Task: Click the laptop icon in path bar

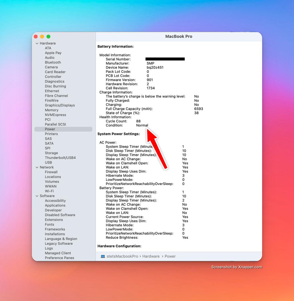Action: coord(103,256)
